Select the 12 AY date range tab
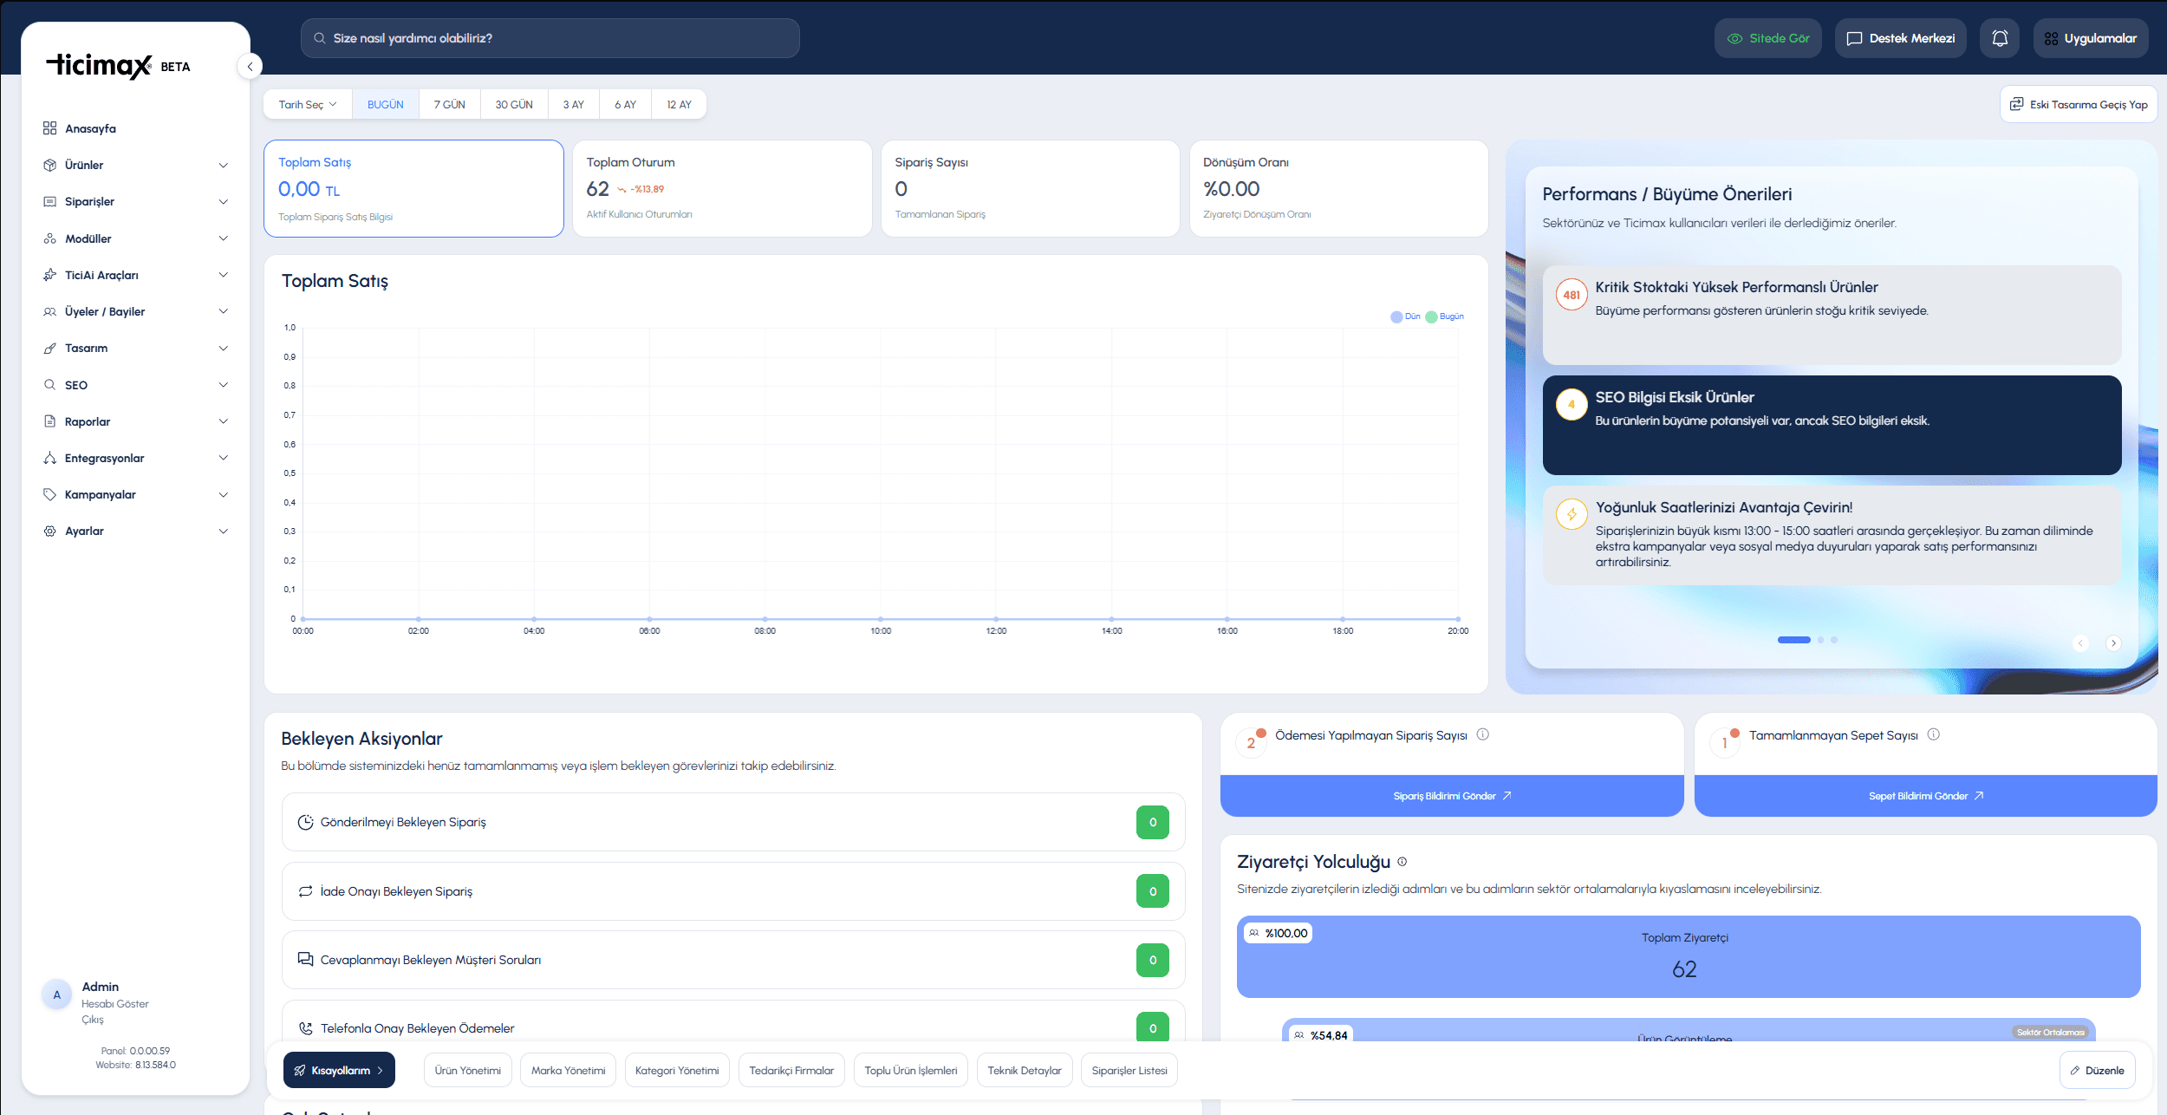This screenshot has width=2167, height=1115. [678, 104]
